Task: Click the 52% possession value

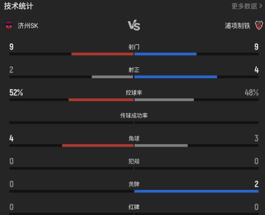Action: pos(16,92)
